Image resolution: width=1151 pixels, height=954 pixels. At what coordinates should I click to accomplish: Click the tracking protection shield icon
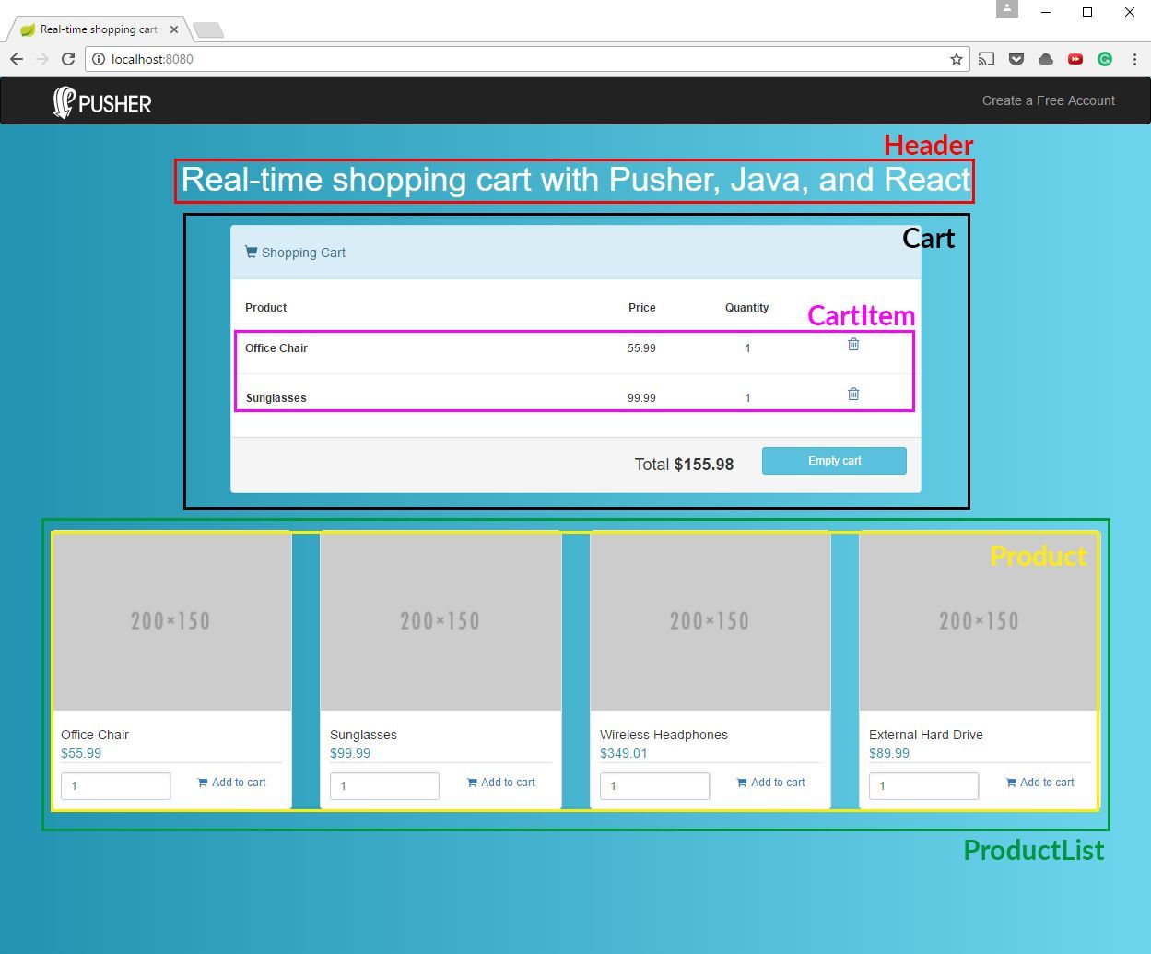[1016, 58]
